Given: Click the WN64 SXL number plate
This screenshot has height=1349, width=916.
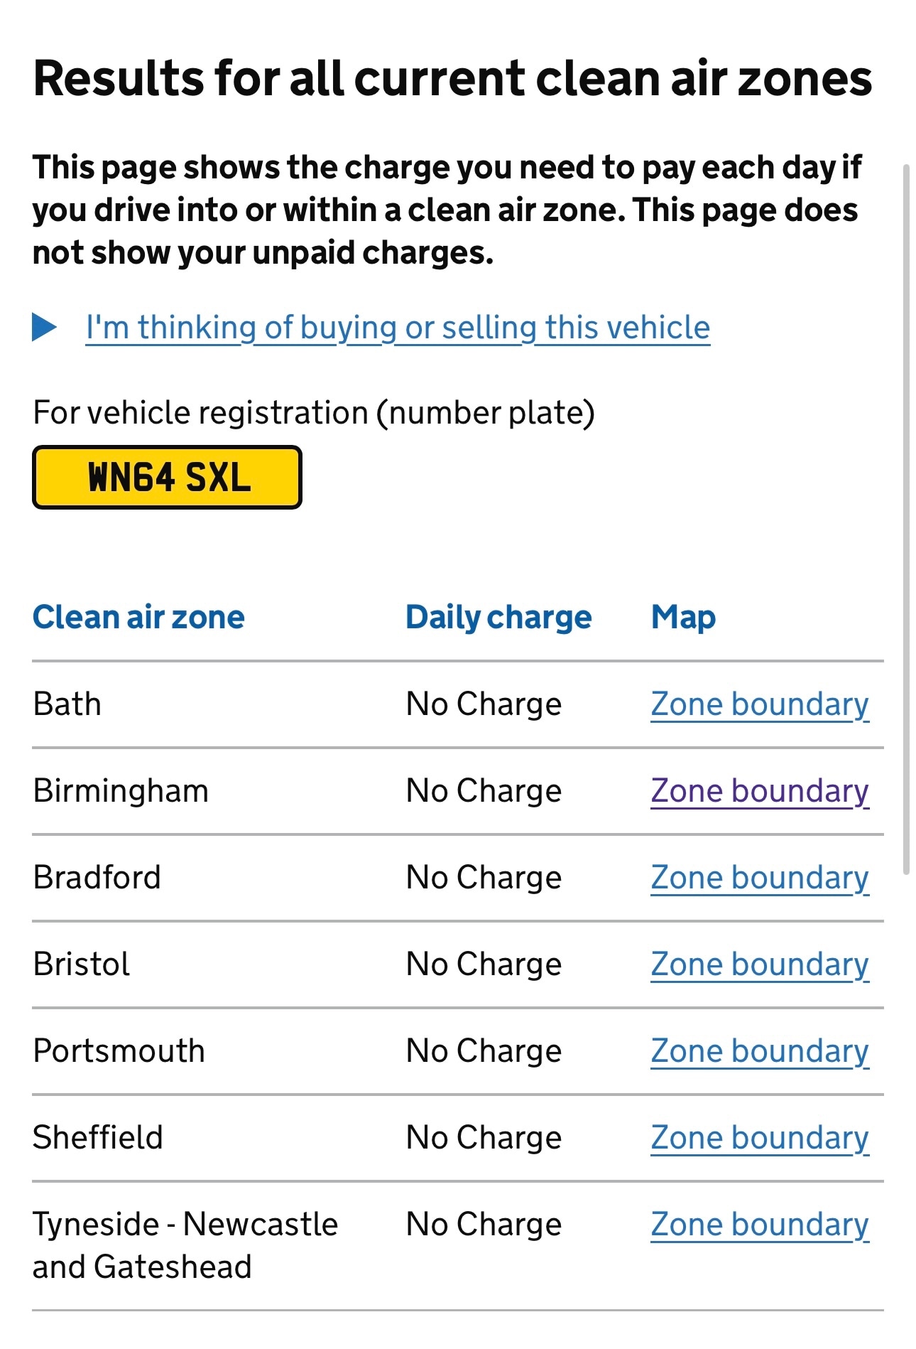Looking at the screenshot, I should (x=168, y=477).
